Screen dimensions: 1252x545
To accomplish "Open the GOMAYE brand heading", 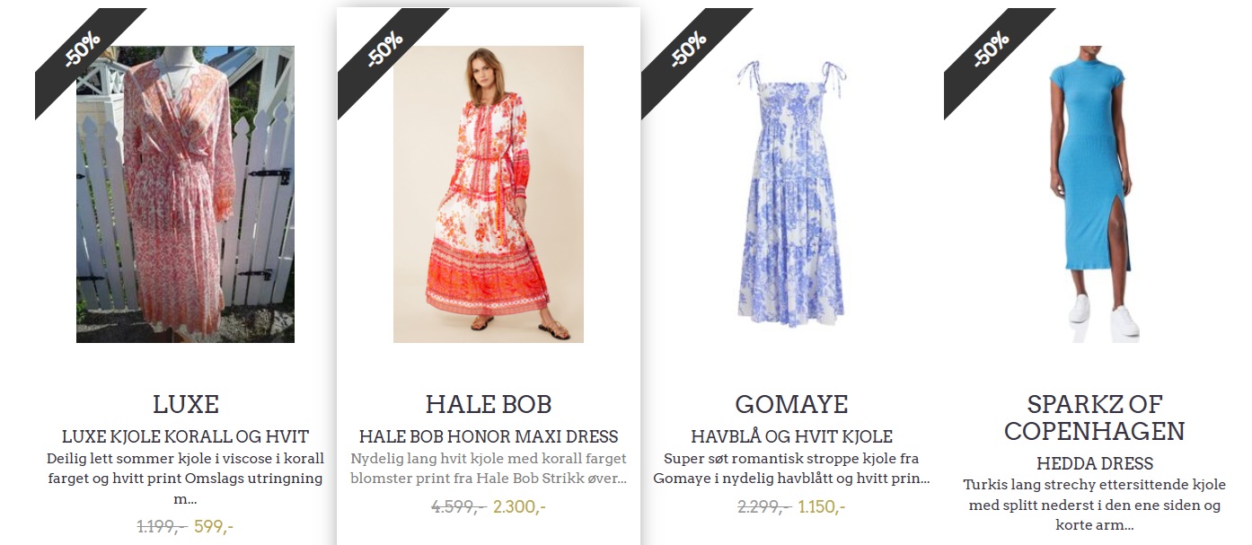I will 791,403.
